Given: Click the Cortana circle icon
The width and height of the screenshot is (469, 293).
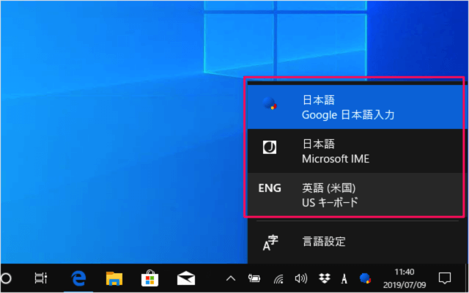Looking at the screenshot, I should click(x=6, y=278).
